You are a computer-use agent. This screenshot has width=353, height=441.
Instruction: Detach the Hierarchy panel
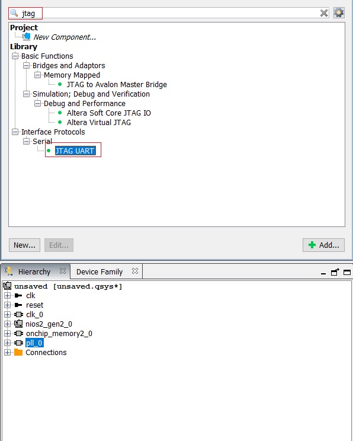(x=335, y=272)
